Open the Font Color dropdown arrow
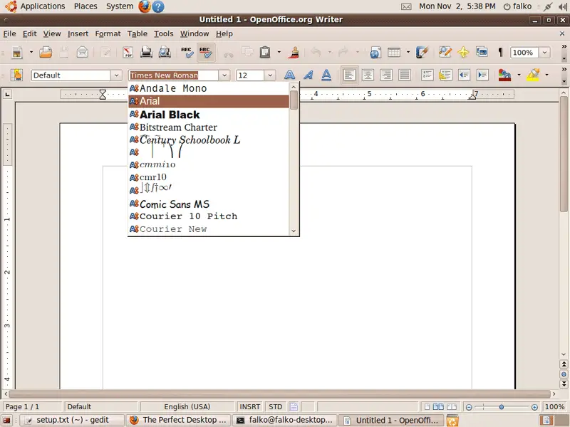The height and width of the screenshot is (427, 570). tap(519, 75)
